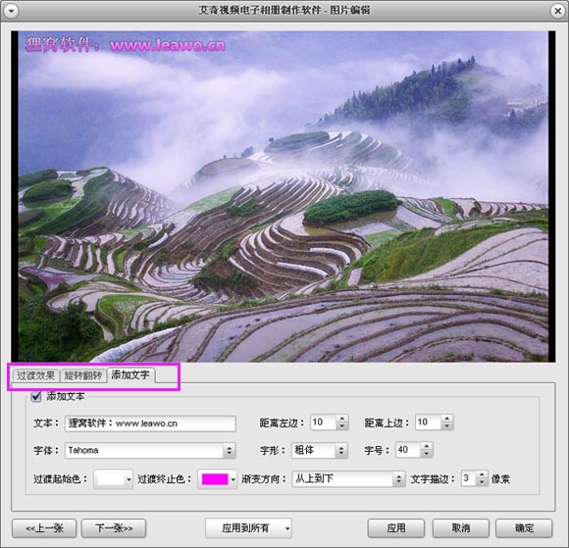The image size is (569, 548).
Task: Open the 过渡终止色 magenta color picker
Action: click(x=218, y=479)
